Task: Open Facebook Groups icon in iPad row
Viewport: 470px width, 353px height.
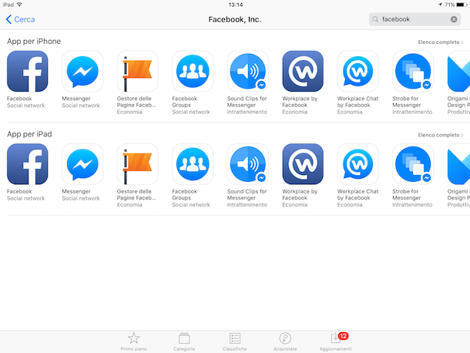Action: (193, 164)
